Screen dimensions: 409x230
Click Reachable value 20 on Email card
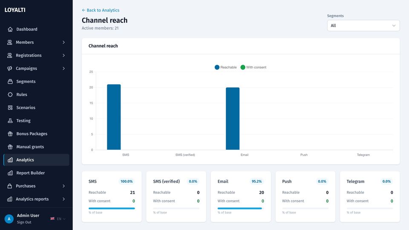click(x=261, y=193)
